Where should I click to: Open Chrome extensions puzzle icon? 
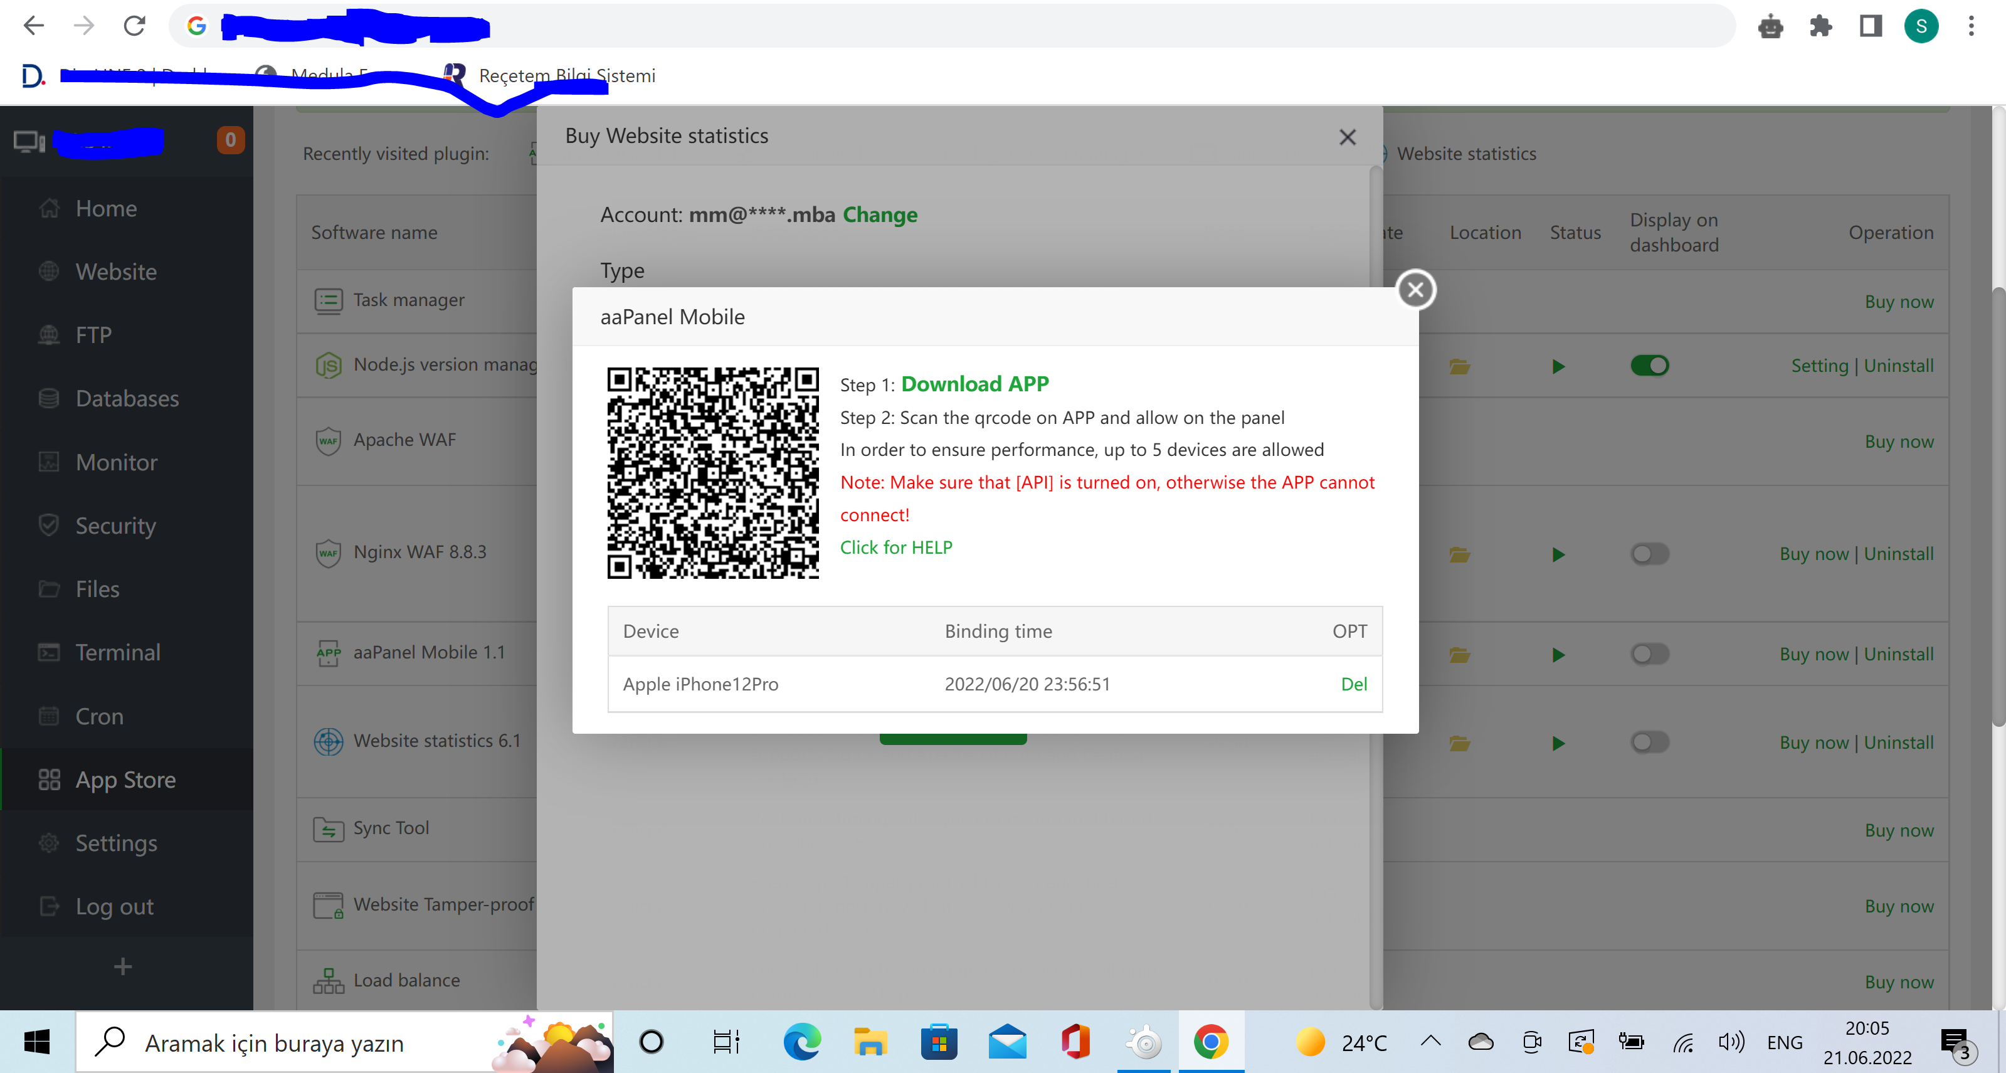pyautogui.click(x=1820, y=26)
